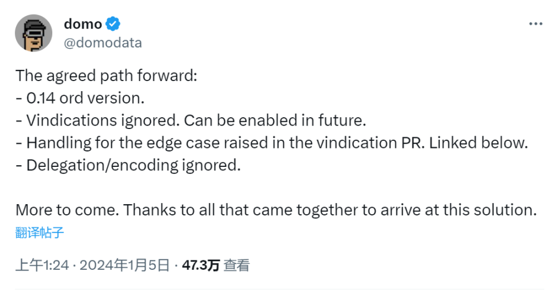Open the @domodata handle link
Viewport: 557px width, 290px height.
coord(103,43)
